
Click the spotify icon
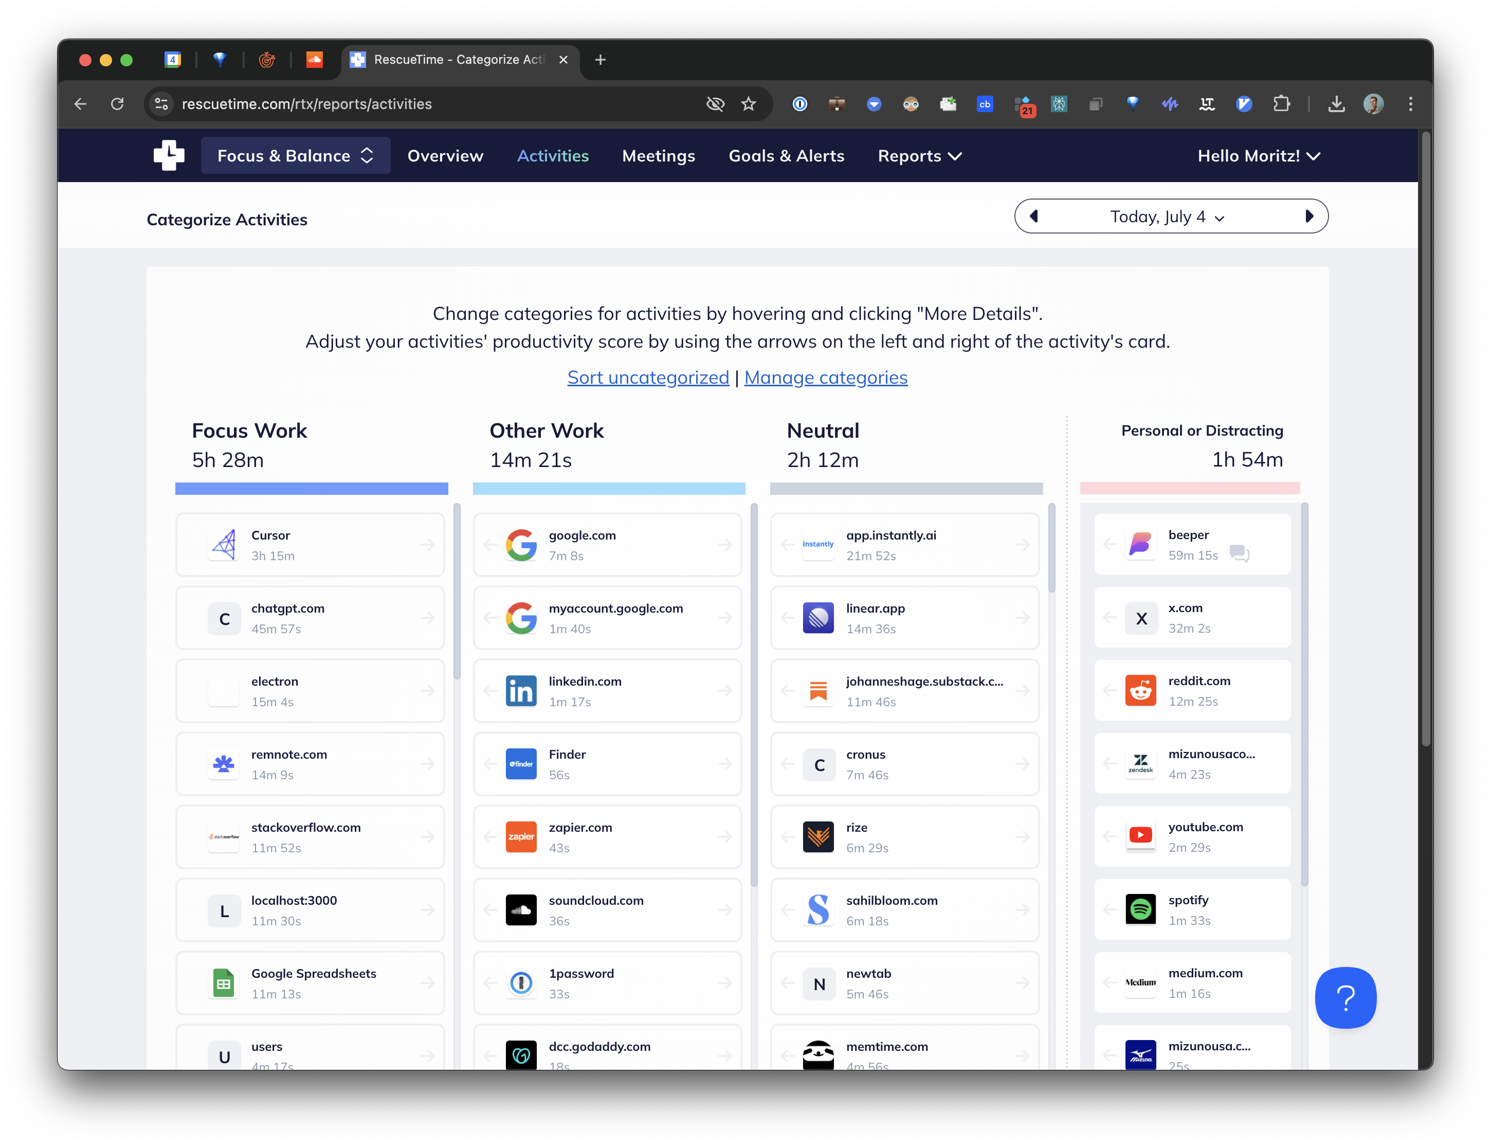coord(1140,909)
